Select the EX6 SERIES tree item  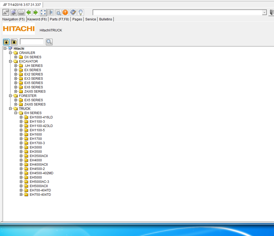(x=34, y=87)
